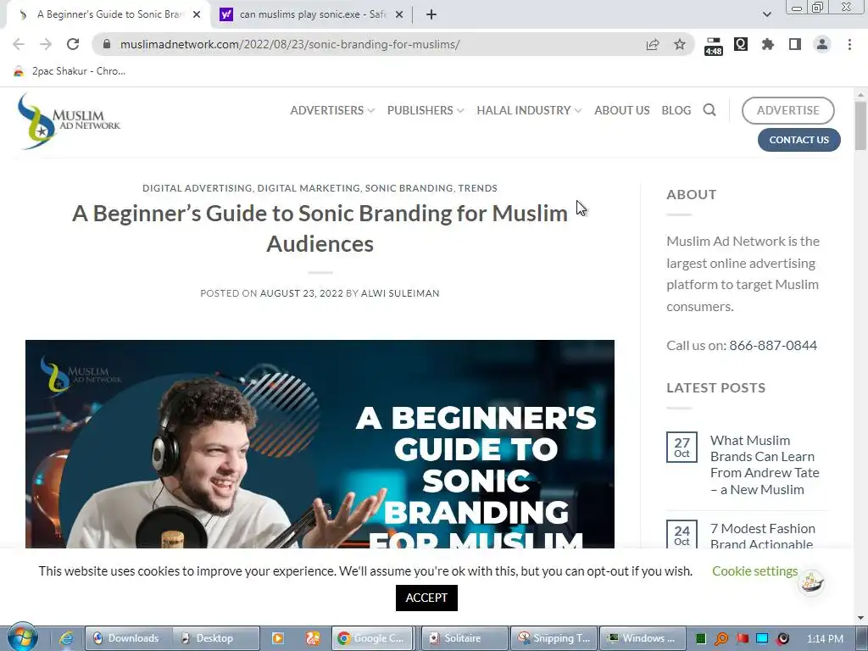Image resolution: width=868 pixels, height=651 pixels.
Task: Open the site search magnifier
Action: (709, 109)
